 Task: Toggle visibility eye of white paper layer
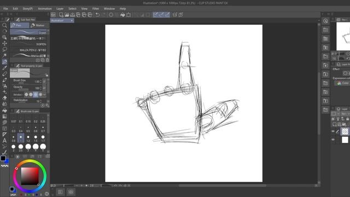tap(333, 140)
